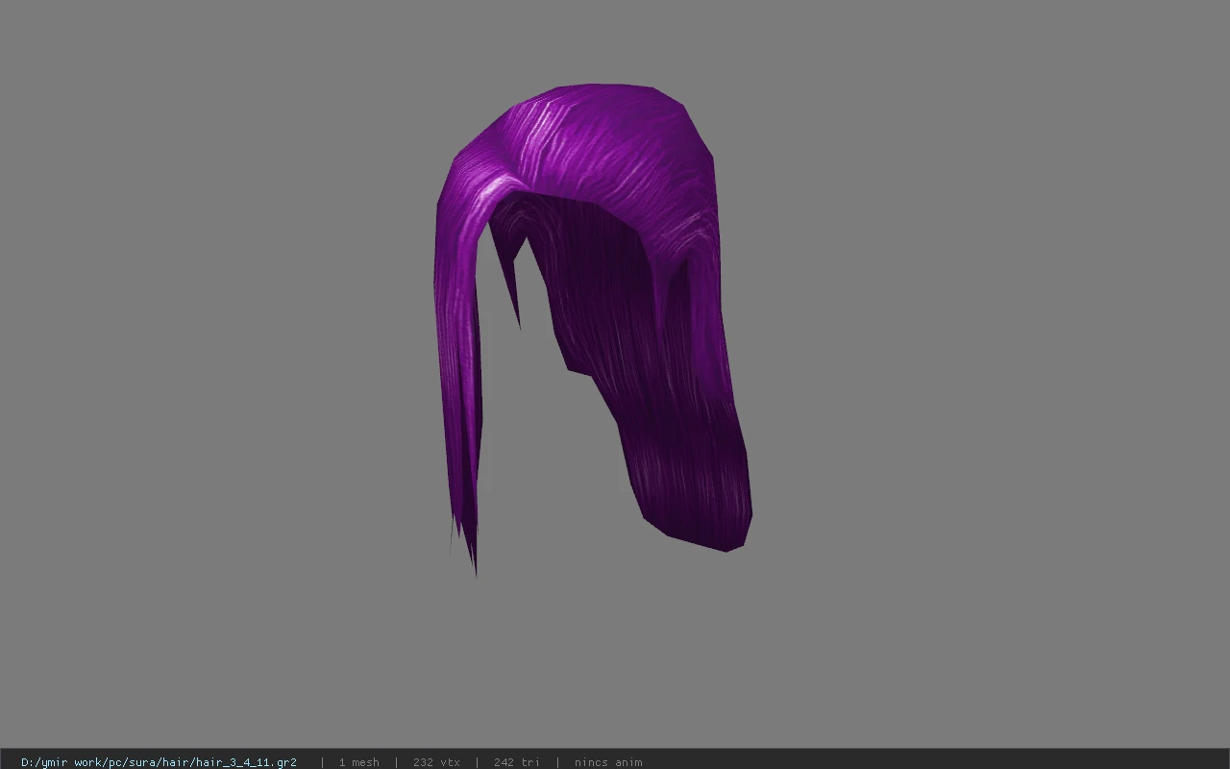1230x769 pixels.
Task: Click the 'nincs anim' status entry
Action: pos(608,762)
